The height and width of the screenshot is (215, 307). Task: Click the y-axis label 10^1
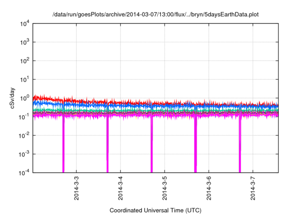pos(24,80)
